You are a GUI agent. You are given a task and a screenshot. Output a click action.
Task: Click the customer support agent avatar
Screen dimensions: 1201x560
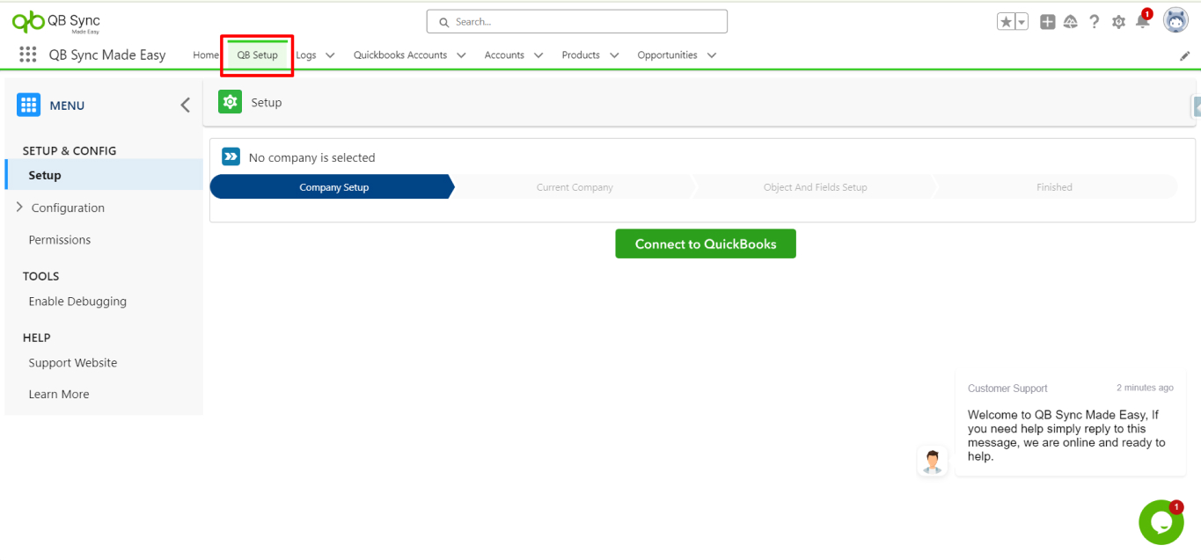click(x=933, y=461)
